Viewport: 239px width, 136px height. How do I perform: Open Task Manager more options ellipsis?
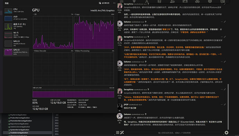(x=114, y=3)
